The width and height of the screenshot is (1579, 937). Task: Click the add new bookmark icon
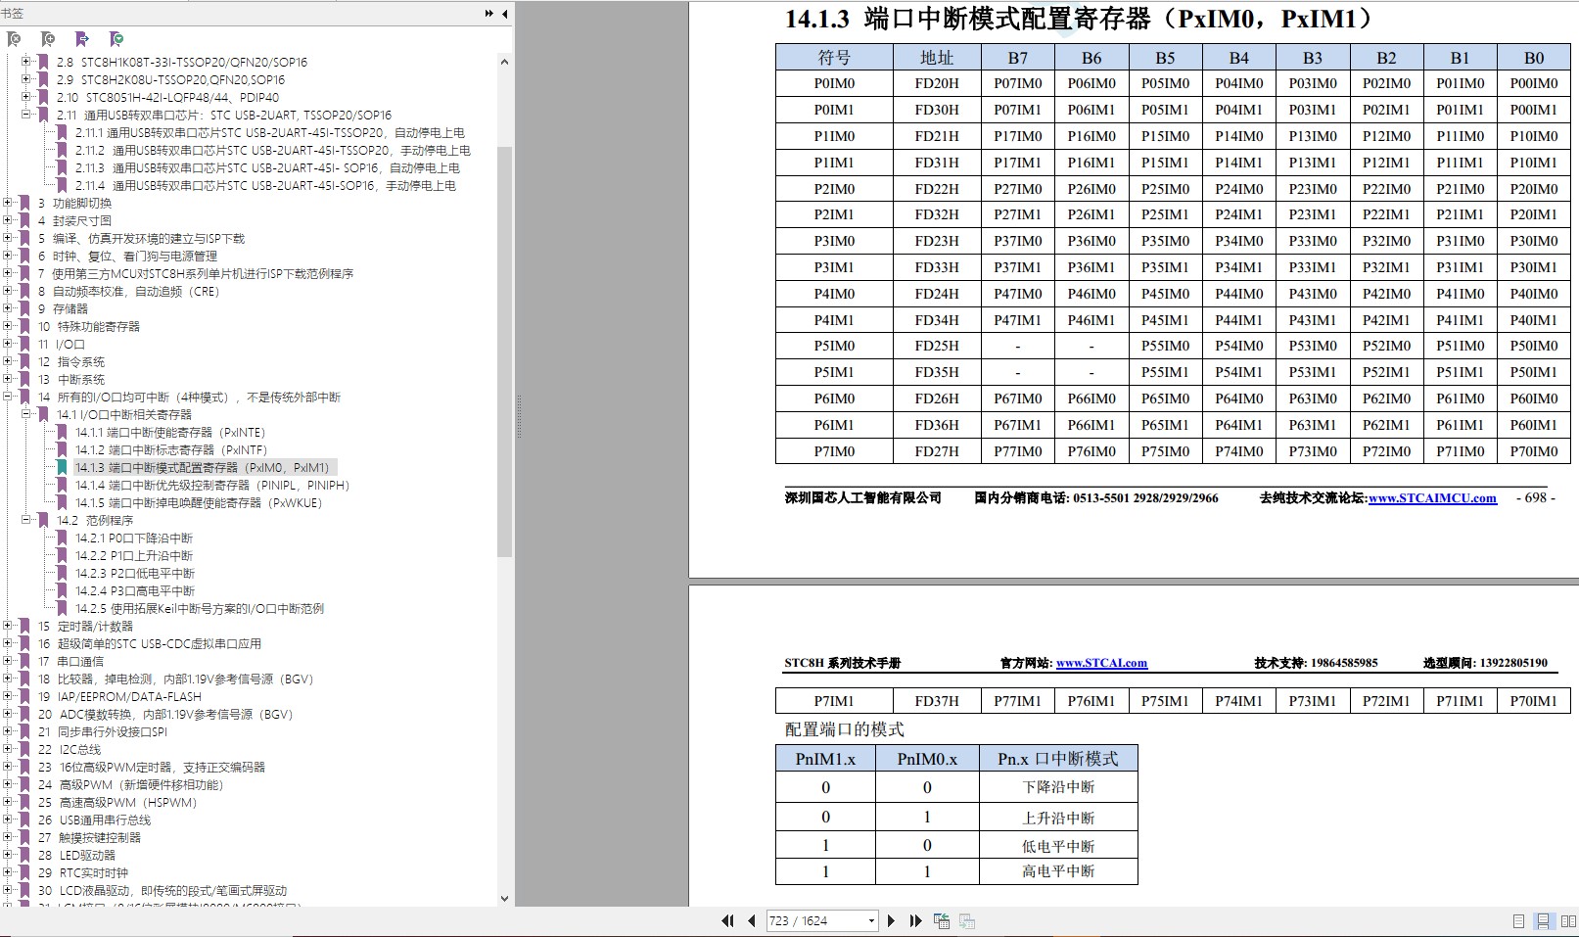[48, 39]
